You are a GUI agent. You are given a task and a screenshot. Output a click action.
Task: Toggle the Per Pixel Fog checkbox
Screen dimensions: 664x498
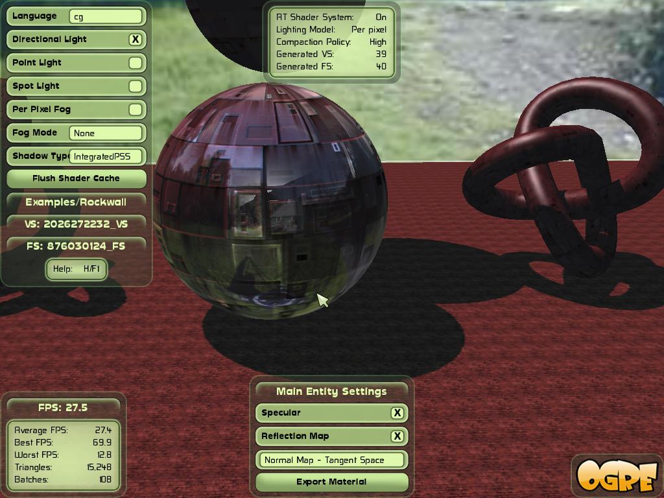135,109
